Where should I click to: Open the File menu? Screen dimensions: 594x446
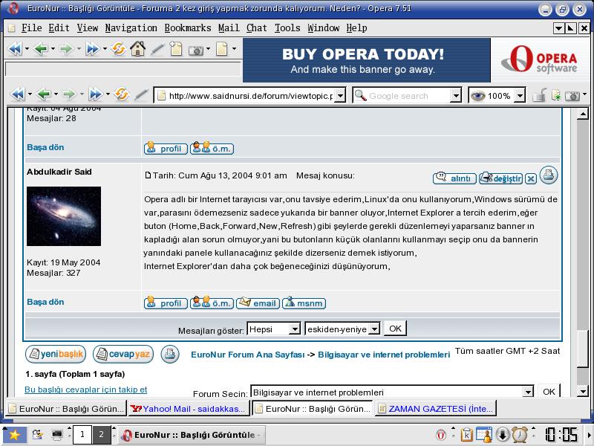[31, 28]
